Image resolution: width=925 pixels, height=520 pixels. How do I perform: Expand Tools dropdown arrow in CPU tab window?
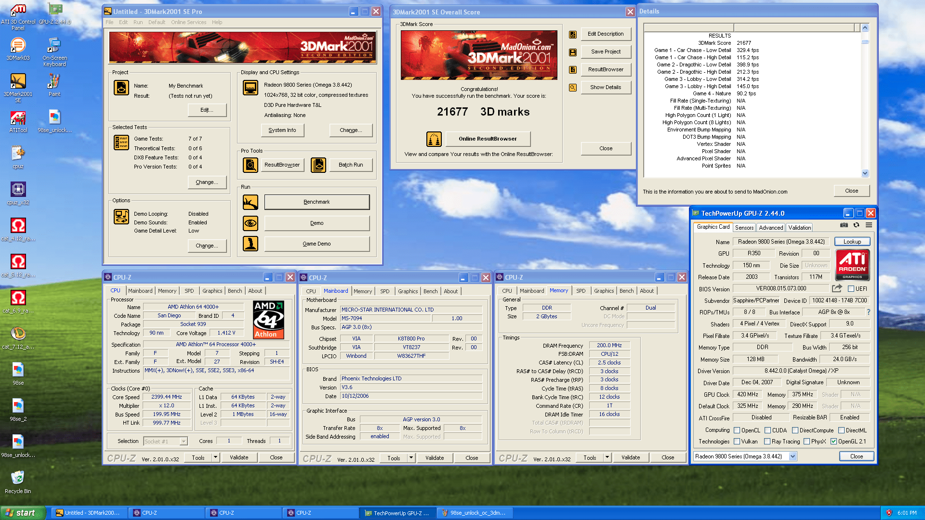215,457
